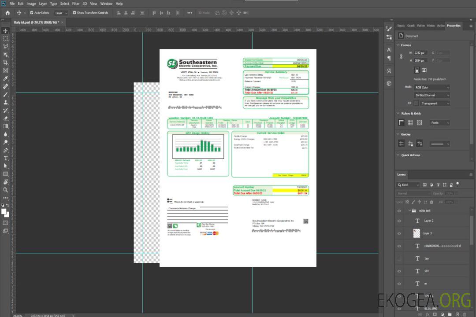Click the canvas Fill color swatch
This screenshot has height=317, width=476.
(416, 103)
